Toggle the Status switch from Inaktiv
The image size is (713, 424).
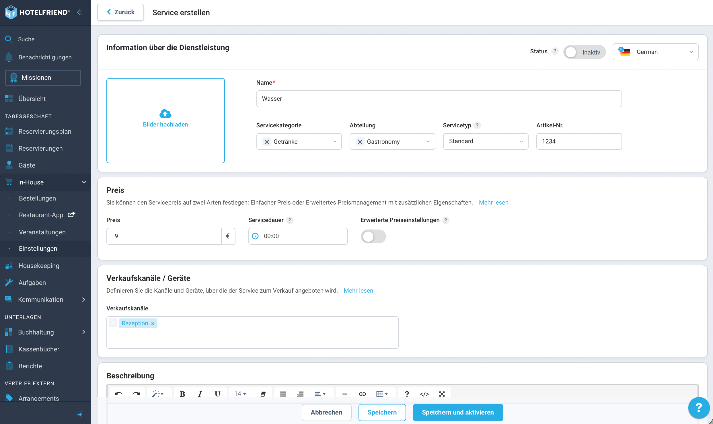click(584, 52)
